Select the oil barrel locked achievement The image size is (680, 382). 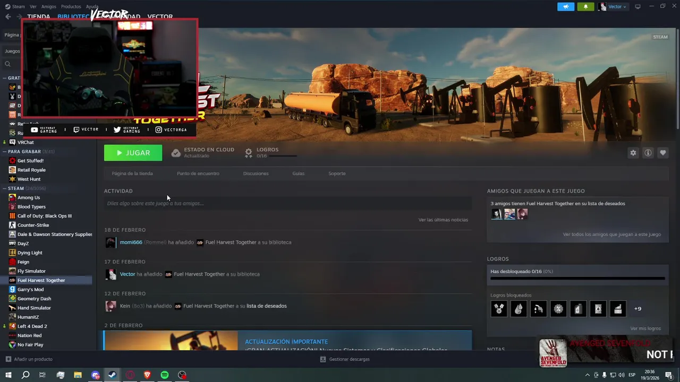pos(598,309)
